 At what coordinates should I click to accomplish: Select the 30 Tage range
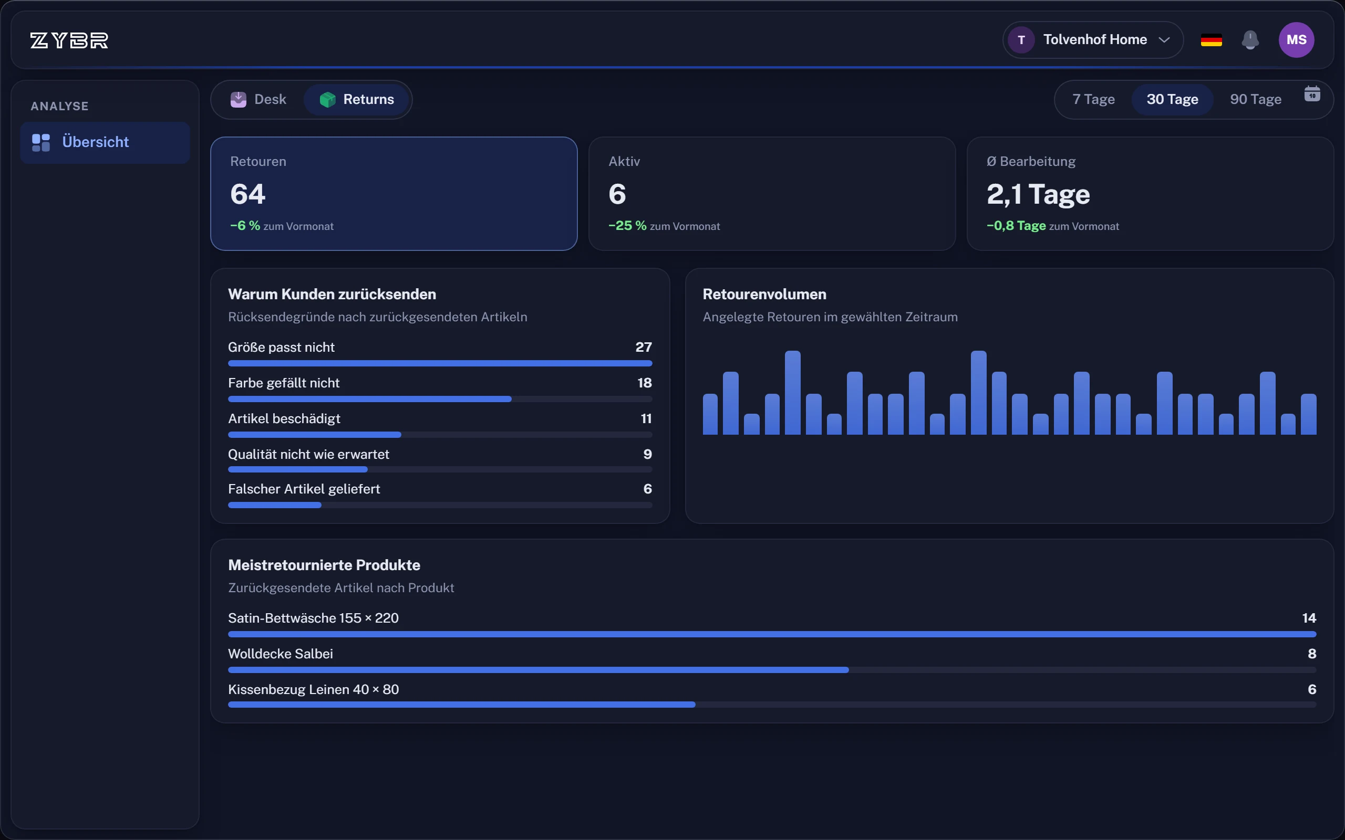(1172, 99)
